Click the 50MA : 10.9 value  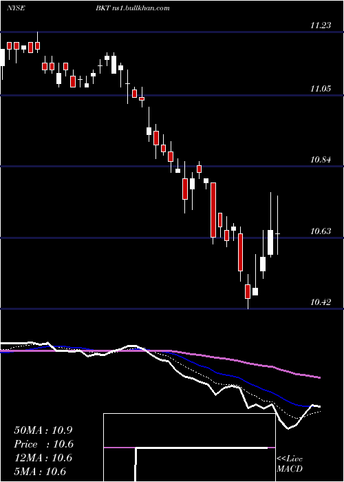[x=43, y=430]
